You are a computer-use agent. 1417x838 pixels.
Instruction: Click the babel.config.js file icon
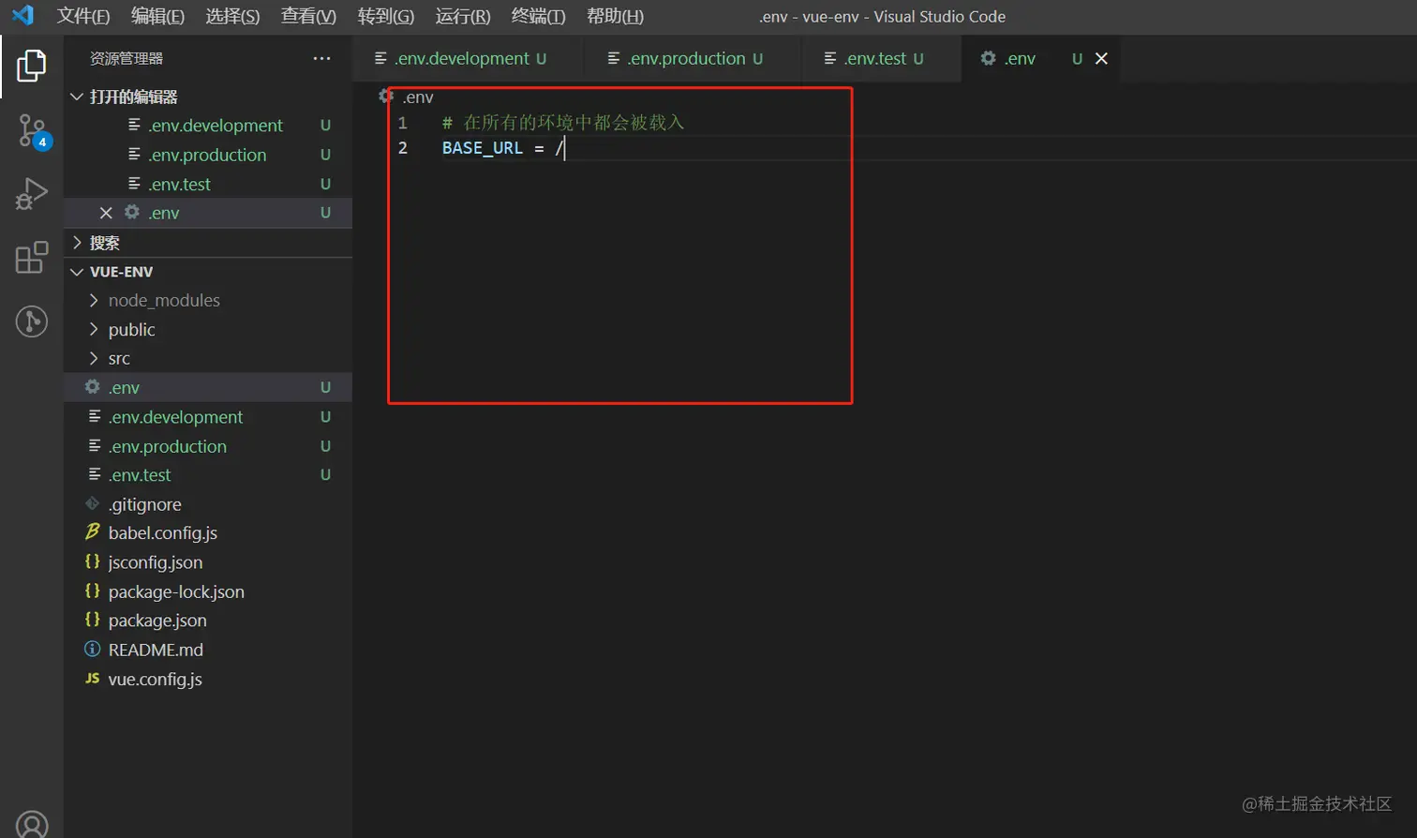(x=92, y=531)
